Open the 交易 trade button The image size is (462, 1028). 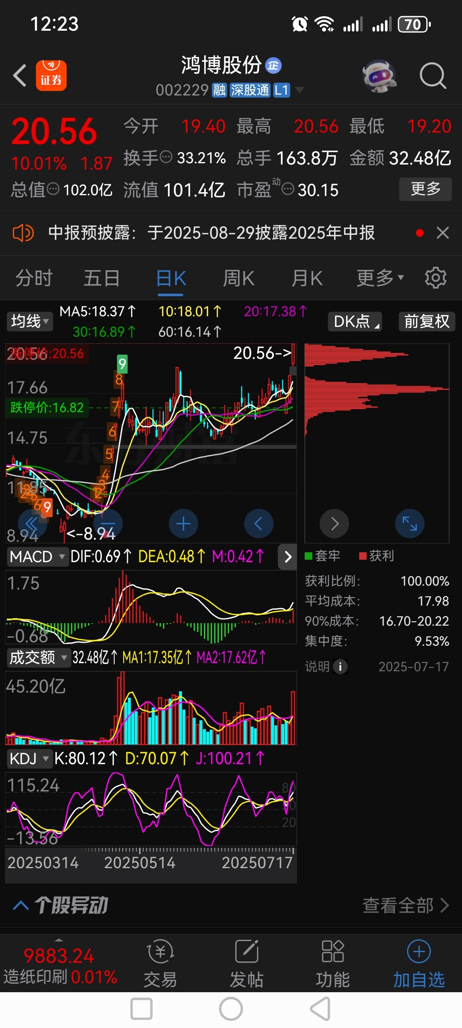[x=160, y=964]
